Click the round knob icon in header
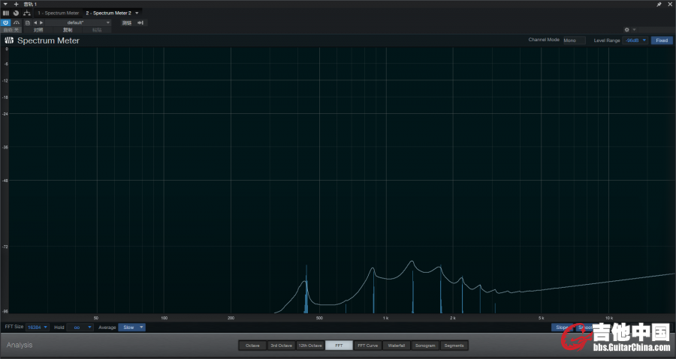The image size is (676, 359). [x=16, y=13]
